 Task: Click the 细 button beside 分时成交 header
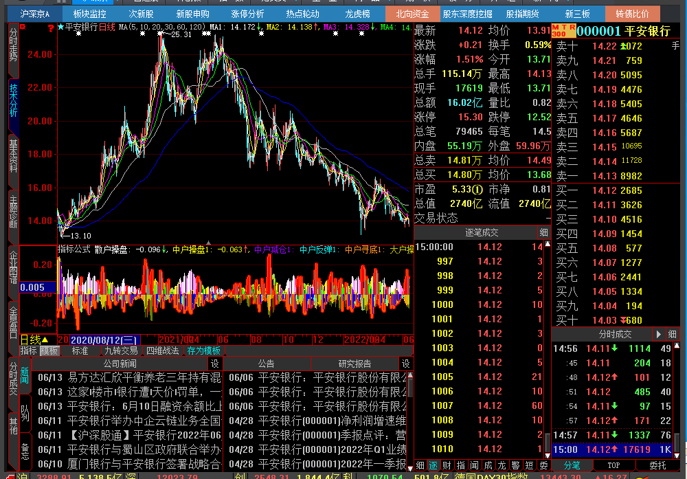(x=672, y=335)
